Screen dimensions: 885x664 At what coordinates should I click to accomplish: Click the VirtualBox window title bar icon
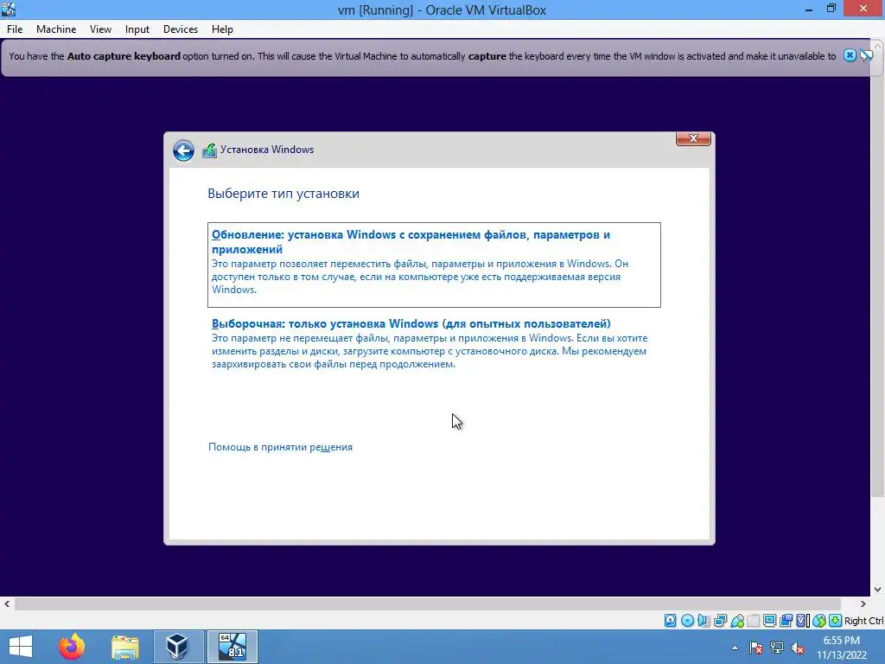click(x=9, y=9)
